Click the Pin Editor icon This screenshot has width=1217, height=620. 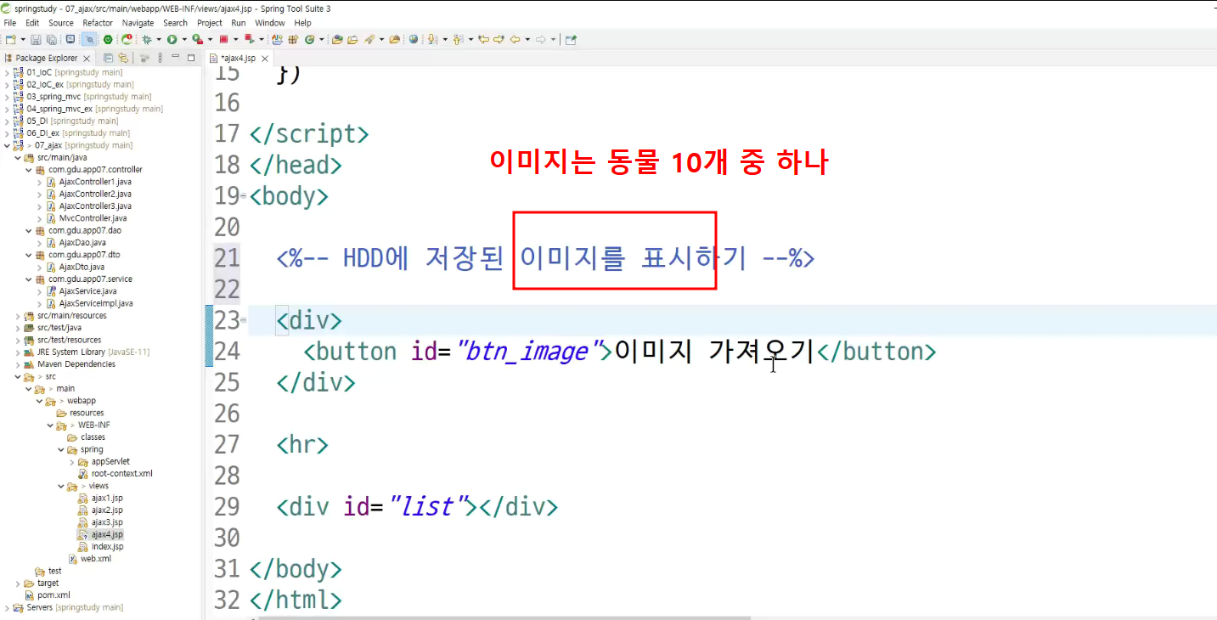coord(571,39)
